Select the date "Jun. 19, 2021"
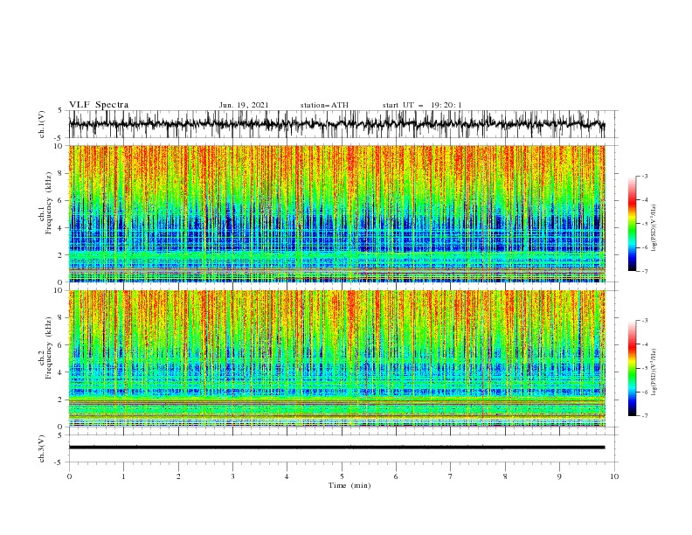Viewport: 692px width, 535px height. [244, 105]
